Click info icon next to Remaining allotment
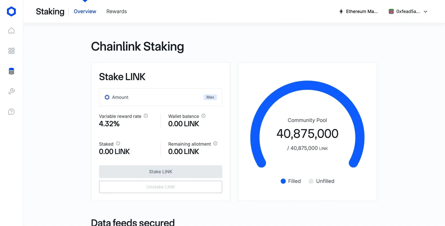The width and height of the screenshot is (445, 226). (215, 144)
